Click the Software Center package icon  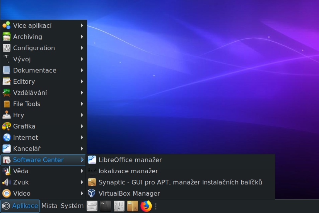[6, 160]
